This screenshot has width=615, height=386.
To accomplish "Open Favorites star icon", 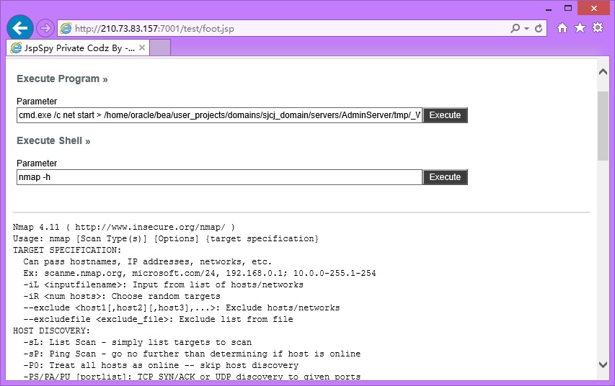I will 580,28.
